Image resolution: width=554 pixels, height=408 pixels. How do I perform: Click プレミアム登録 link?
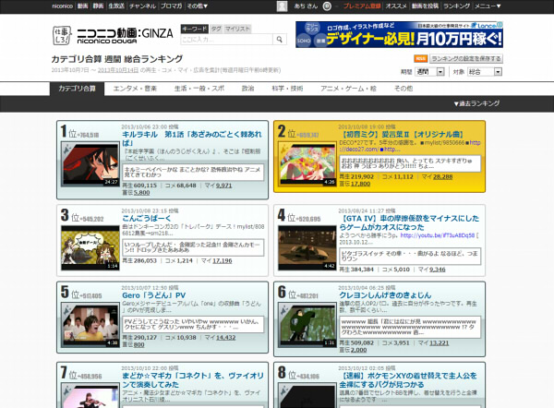362,6
